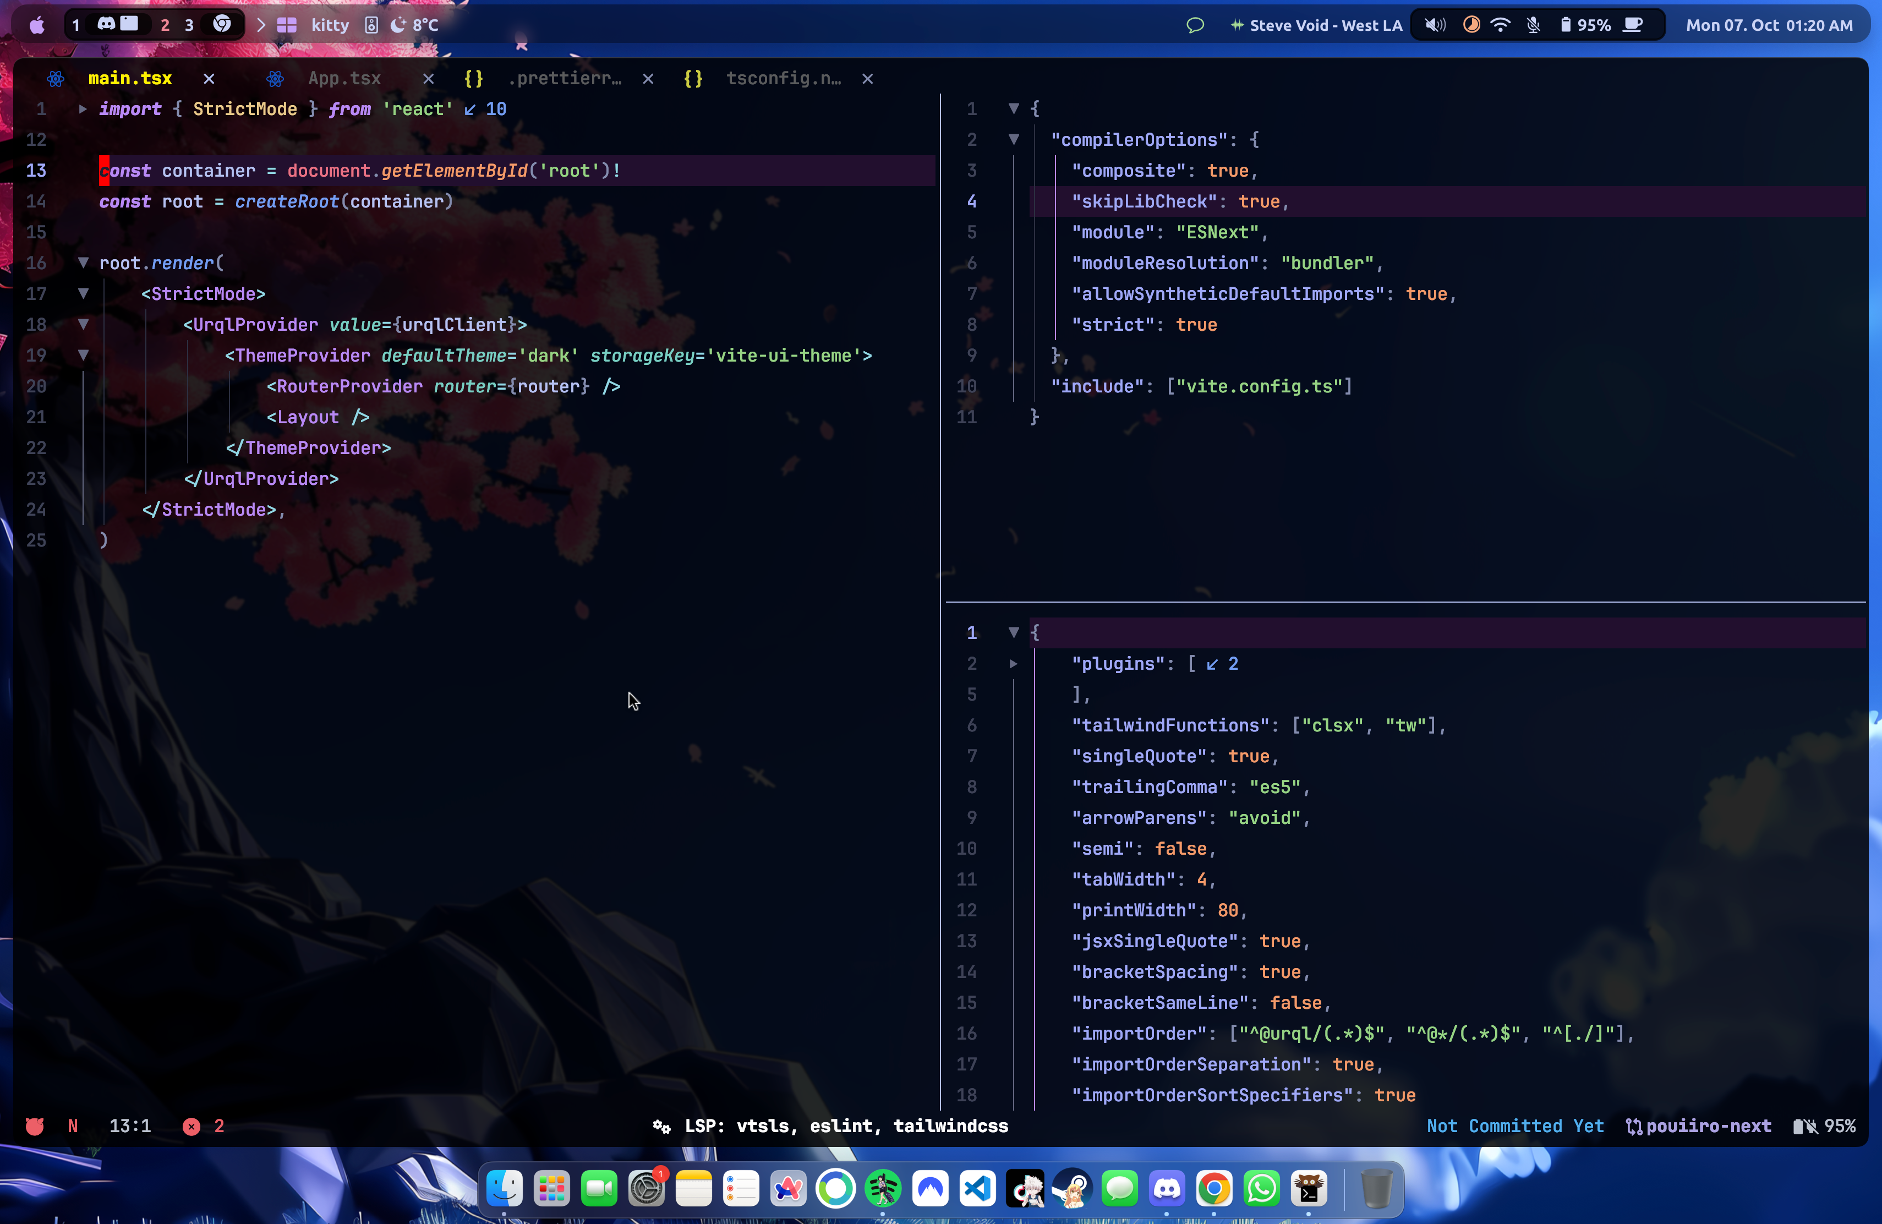Viewport: 1882px width, 1224px height.
Task: Click the LSP gears icon in the statusline
Action: click(662, 1126)
